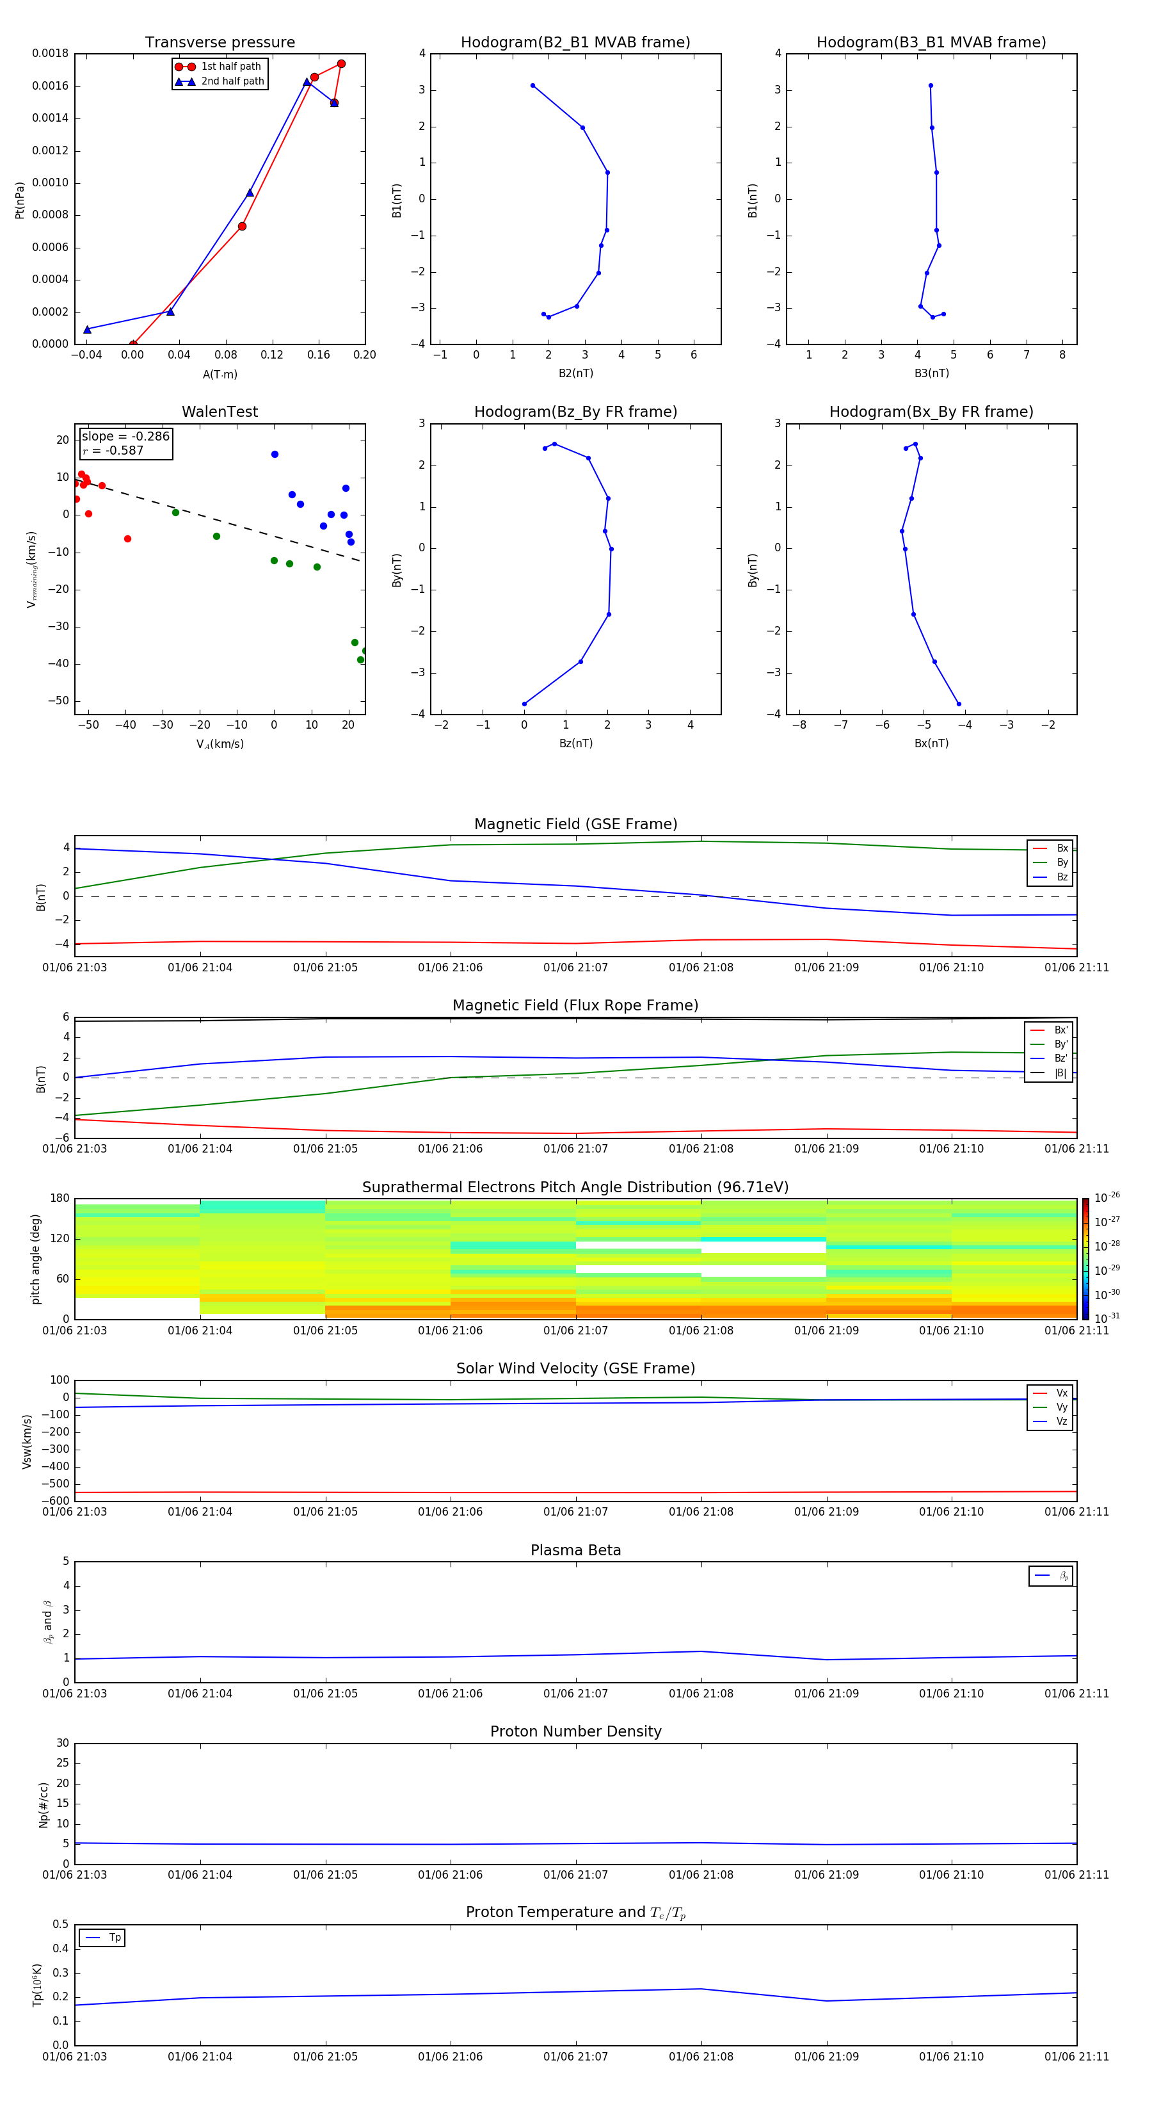Pick the βp entry in Plasma Beta legend
1152x2113 pixels.
pos(1051,1576)
